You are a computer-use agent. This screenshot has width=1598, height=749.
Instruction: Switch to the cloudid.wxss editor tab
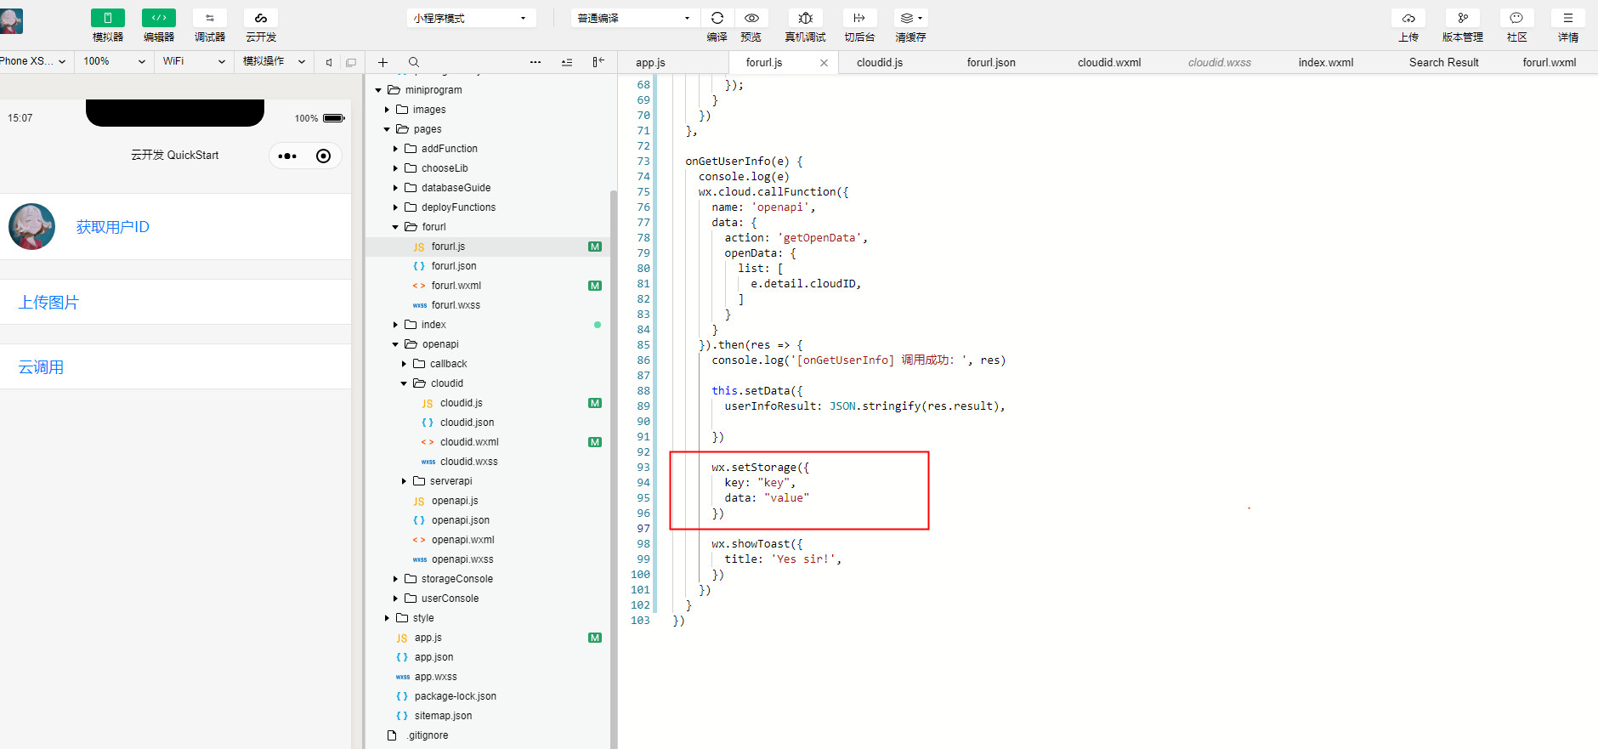tap(1220, 62)
